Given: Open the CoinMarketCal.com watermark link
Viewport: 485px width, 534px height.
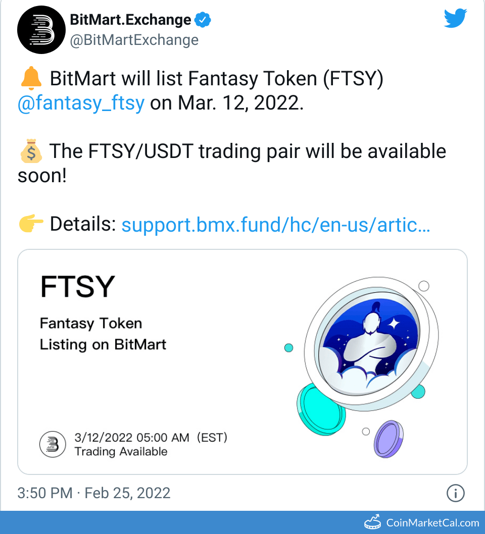Looking at the screenshot, I should point(432,523).
